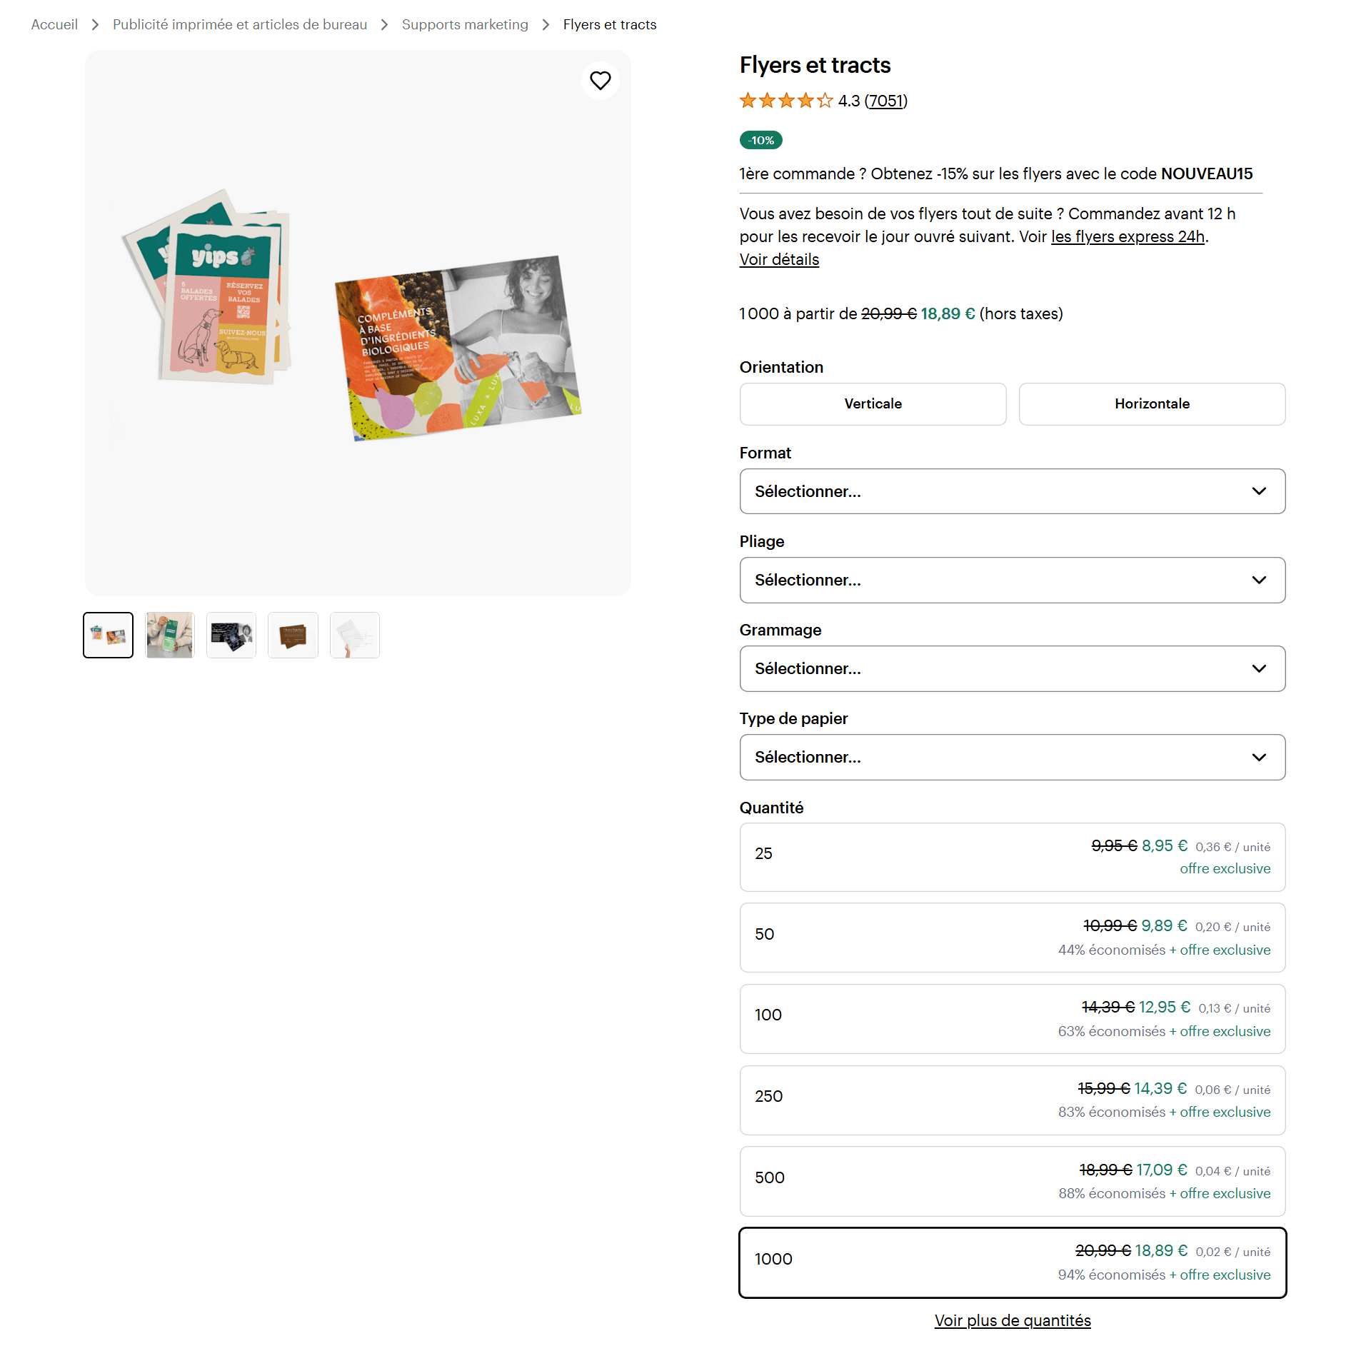
Task: Open the Type de papier dropdown
Action: click(x=1012, y=757)
